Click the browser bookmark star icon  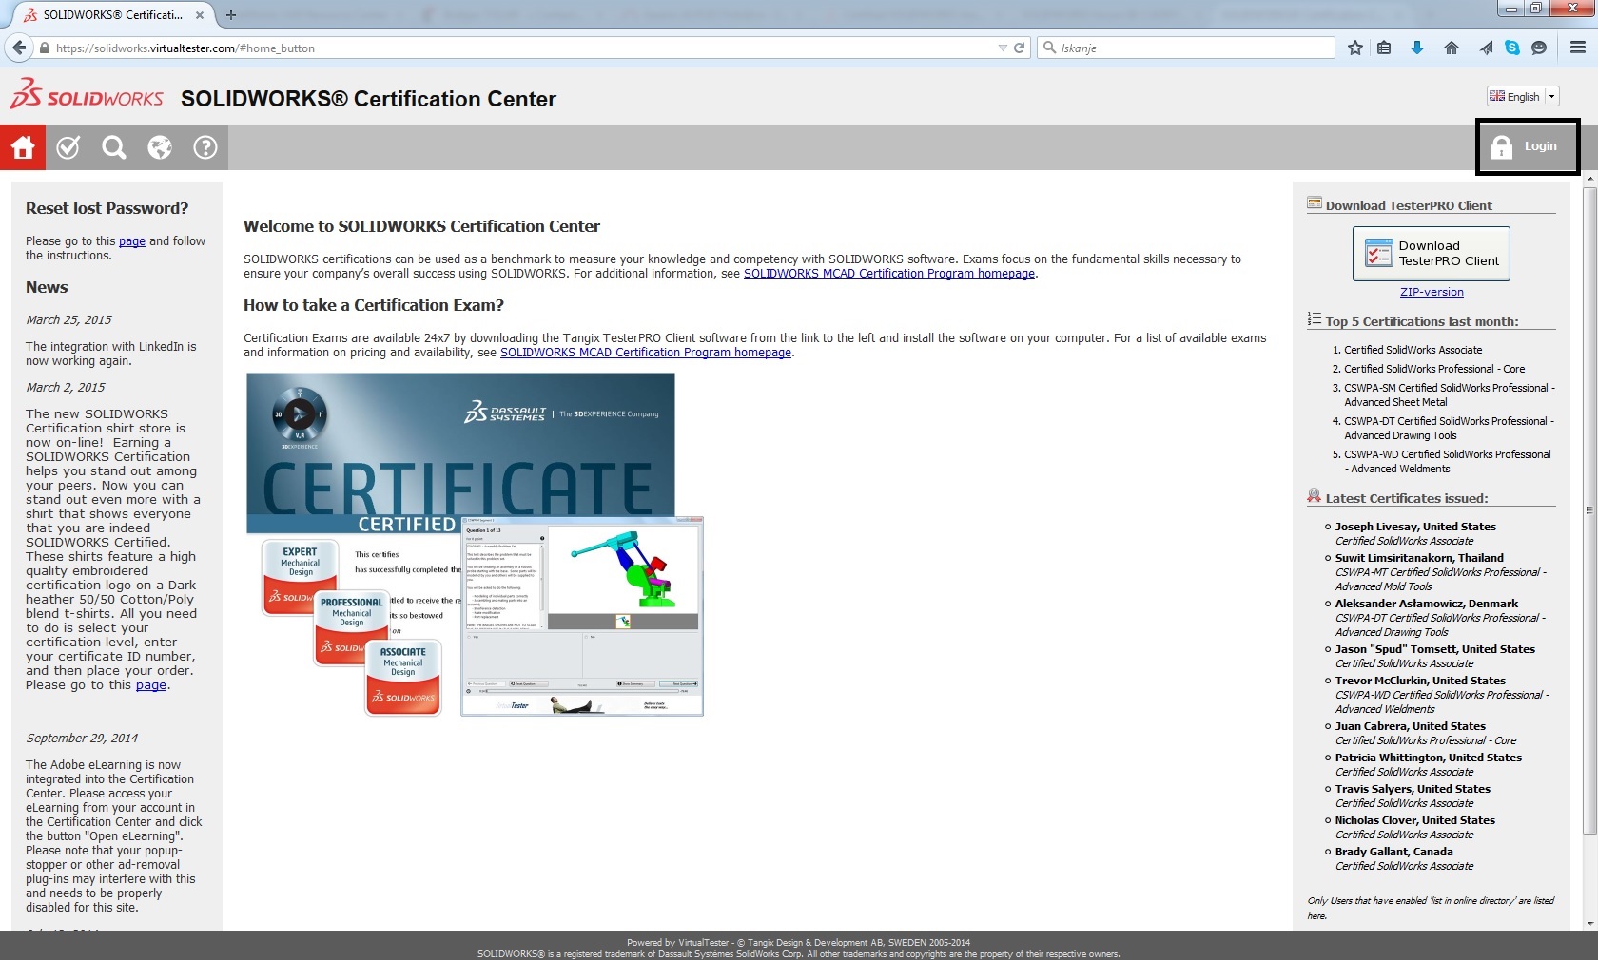click(x=1355, y=48)
